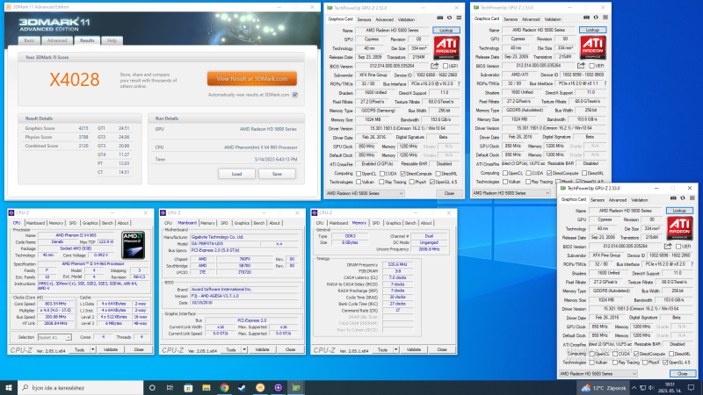This screenshot has height=395, width=703.
Task: Open Validation tab in upper-right GPU-Z window
Action: tap(553, 19)
